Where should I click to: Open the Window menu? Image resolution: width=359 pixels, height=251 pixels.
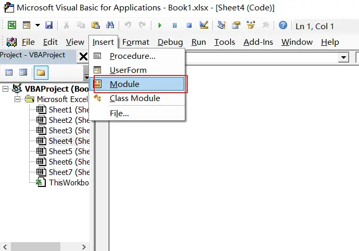297,42
